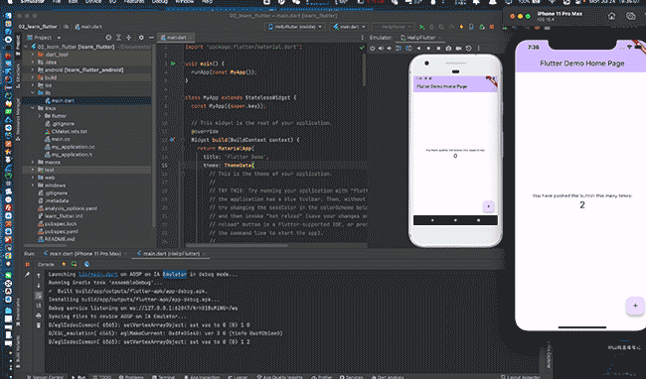Open the emulator toolbar three-dot menu
Image resolution: width=646 pixels, height=379 pixels.
(x=478, y=48)
